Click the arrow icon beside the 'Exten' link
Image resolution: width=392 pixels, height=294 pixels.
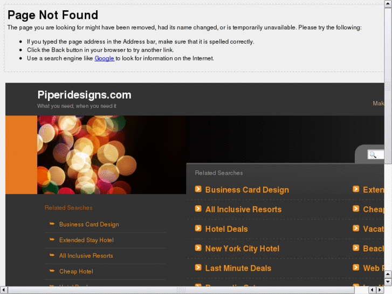(x=356, y=189)
